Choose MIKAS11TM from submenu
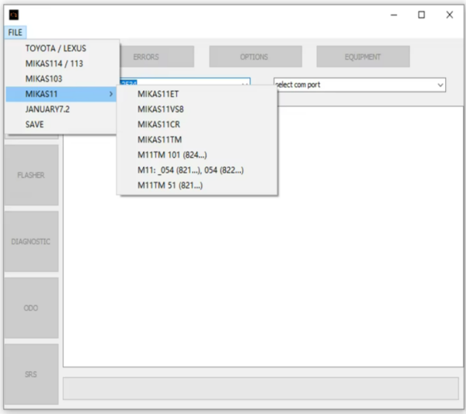The image size is (466, 414). (197, 139)
